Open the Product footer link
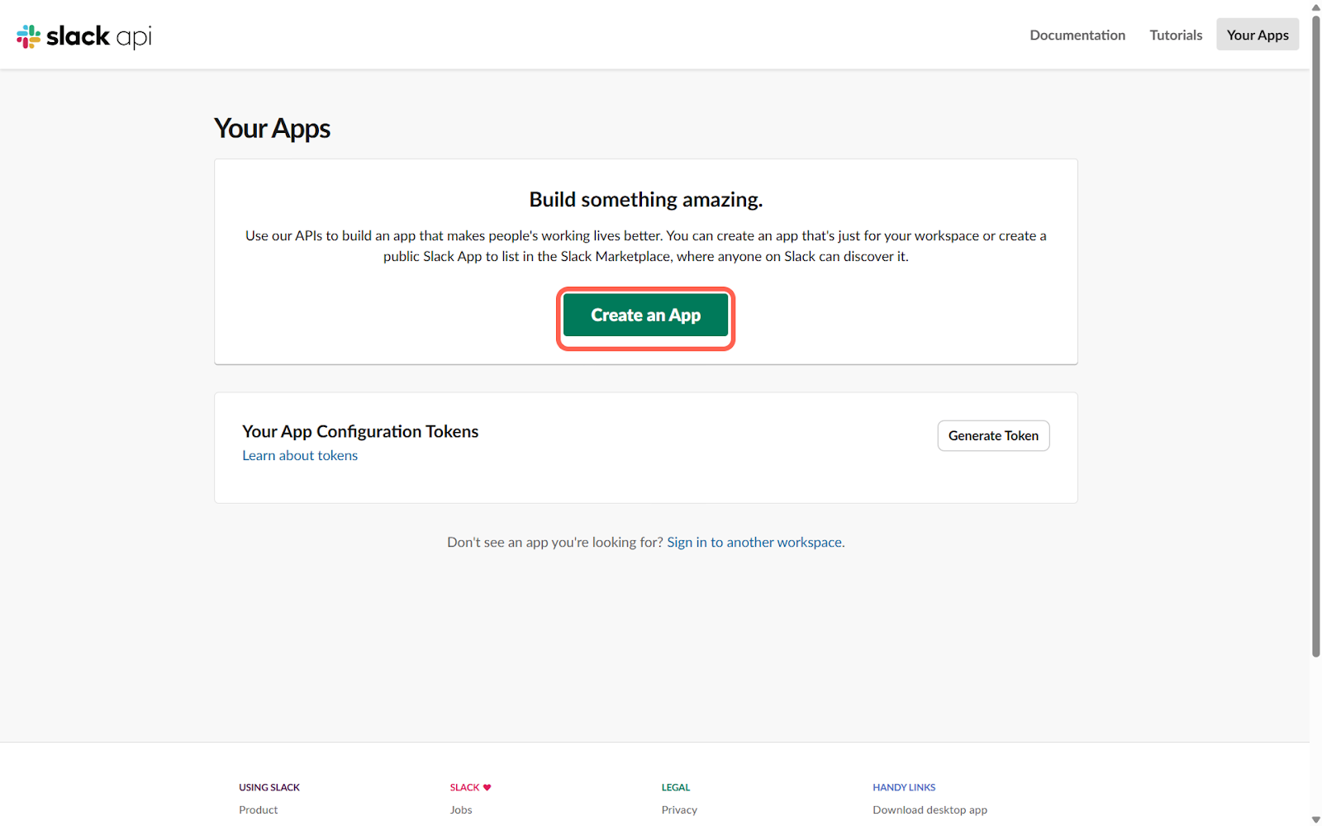The image size is (1322, 826). click(259, 809)
